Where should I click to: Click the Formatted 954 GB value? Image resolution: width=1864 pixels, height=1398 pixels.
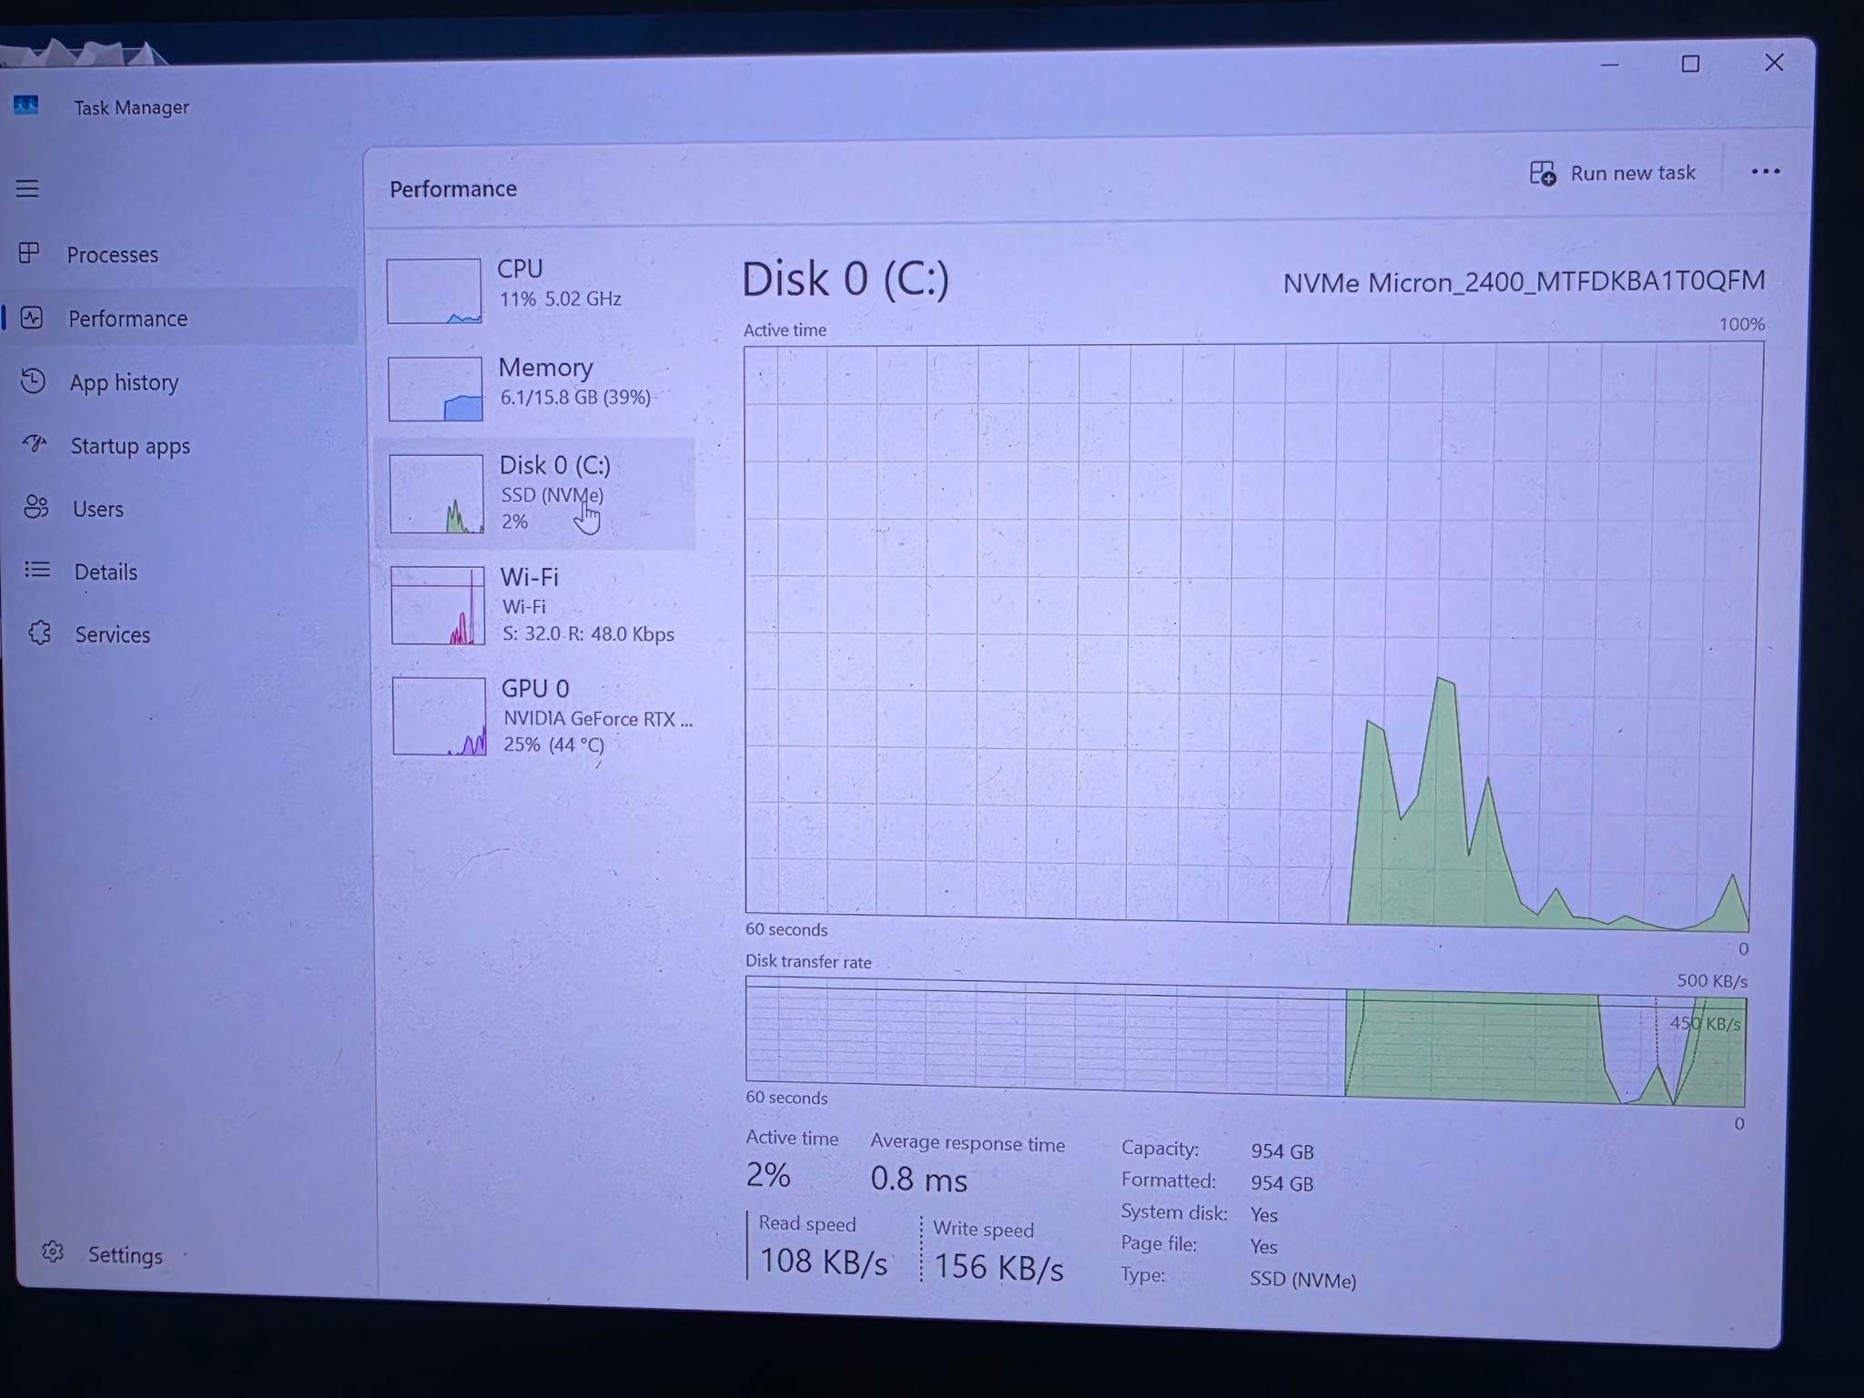[x=1281, y=1183]
